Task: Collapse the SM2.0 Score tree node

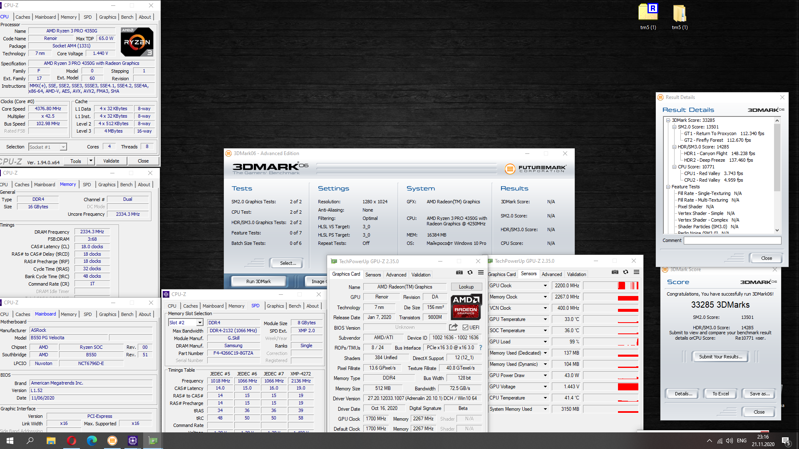Action: click(675, 127)
